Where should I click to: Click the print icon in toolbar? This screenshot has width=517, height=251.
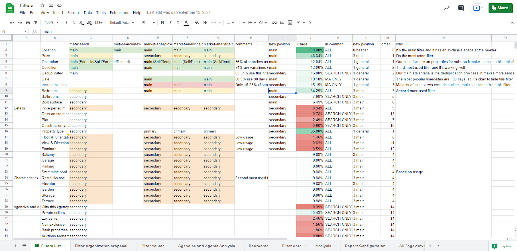(28, 23)
